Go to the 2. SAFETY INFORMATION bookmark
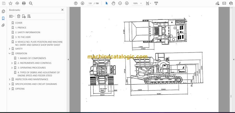The width and height of the screenshot is (235, 113). click(28, 32)
